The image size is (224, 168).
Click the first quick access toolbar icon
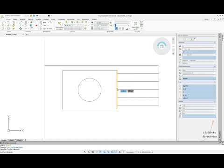click(x=28, y=16)
